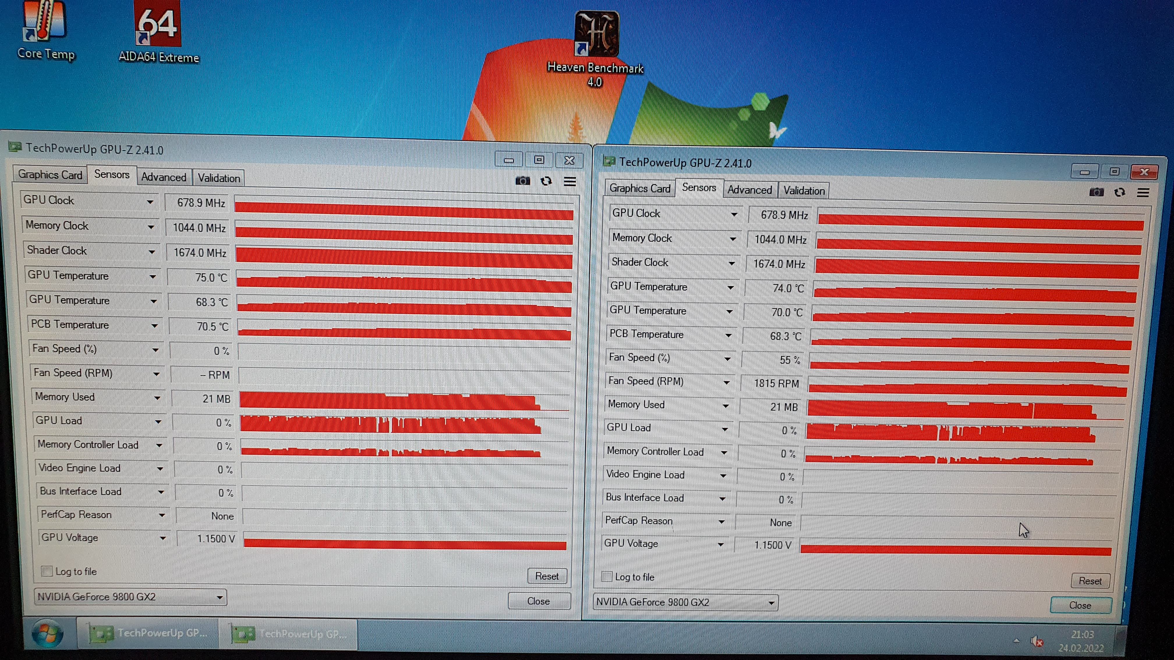Viewport: 1174px width, 660px height.
Task: Open GPU Voltage dropdown in left window
Action: tap(163, 538)
